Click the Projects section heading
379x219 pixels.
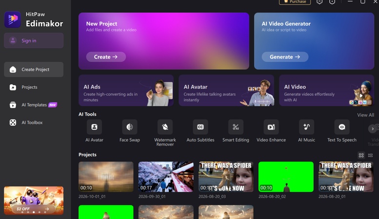tap(87, 155)
